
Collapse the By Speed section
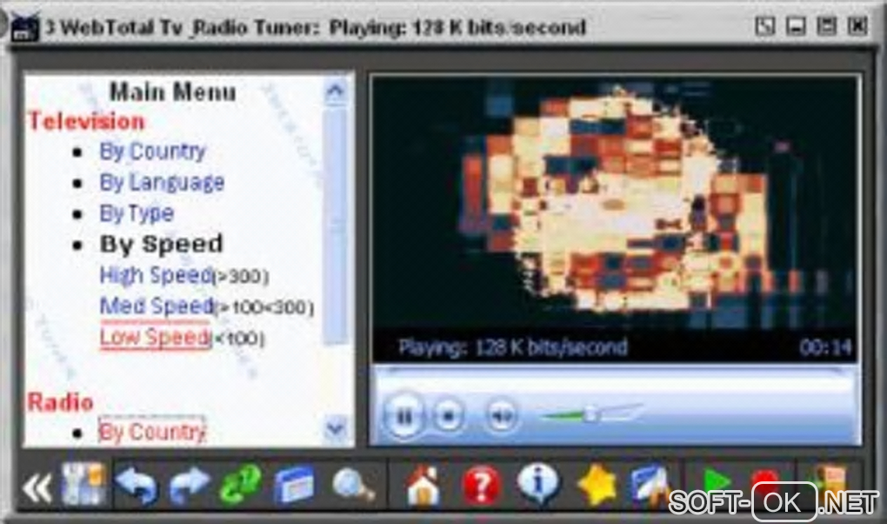point(161,244)
